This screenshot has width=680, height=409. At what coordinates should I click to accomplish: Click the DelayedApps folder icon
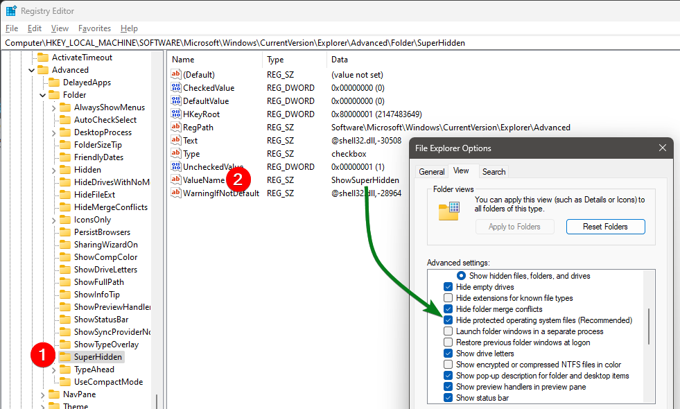[x=54, y=82]
